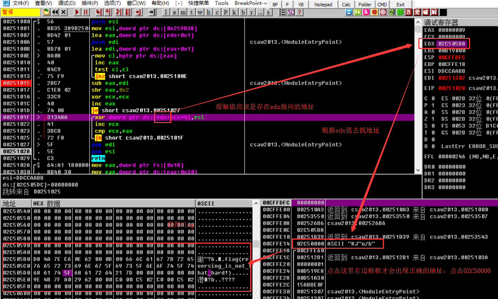Open the Log window with 'l' button
This screenshot has width=498, height=299.
point(166,12)
